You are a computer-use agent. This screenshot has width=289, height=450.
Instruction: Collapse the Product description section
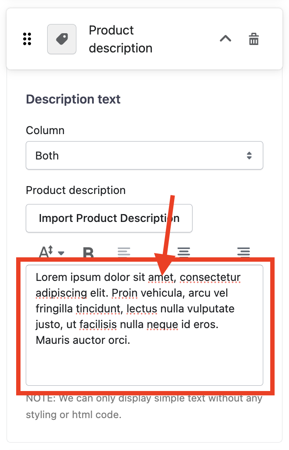pyautogui.click(x=225, y=39)
